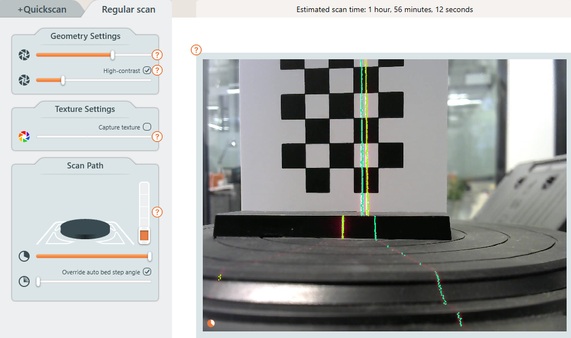
Task: Click the bed step angle icon
Action: click(x=24, y=281)
